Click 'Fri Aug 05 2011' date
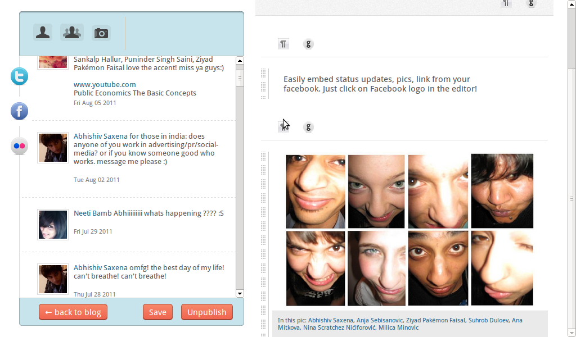Viewport: 576px width, 337px height. pos(94,103)
